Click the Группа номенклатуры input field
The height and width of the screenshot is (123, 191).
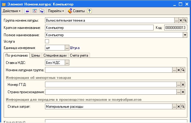pos(109,20)
